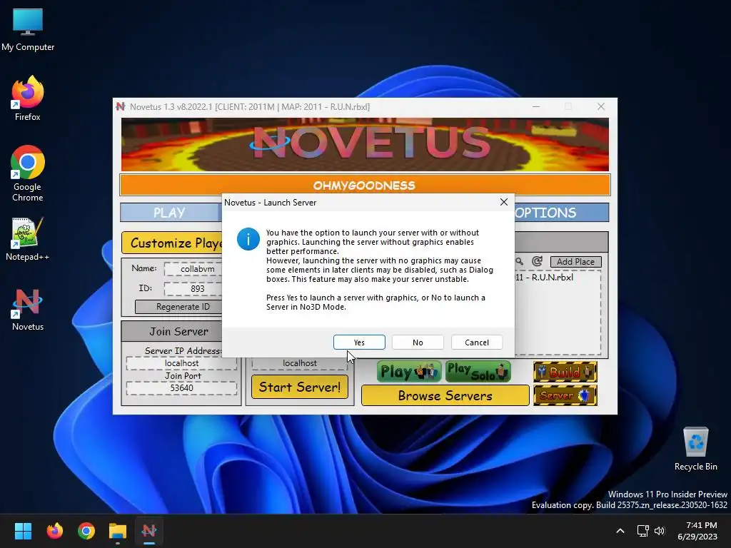Viewport: 731px width, 548px height.
Task: Click the Server hazard-striped button
Action: [x=565, y=395]
